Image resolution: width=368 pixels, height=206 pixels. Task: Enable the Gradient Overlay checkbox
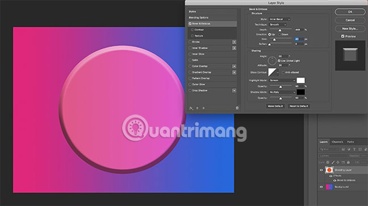point(190,72)
